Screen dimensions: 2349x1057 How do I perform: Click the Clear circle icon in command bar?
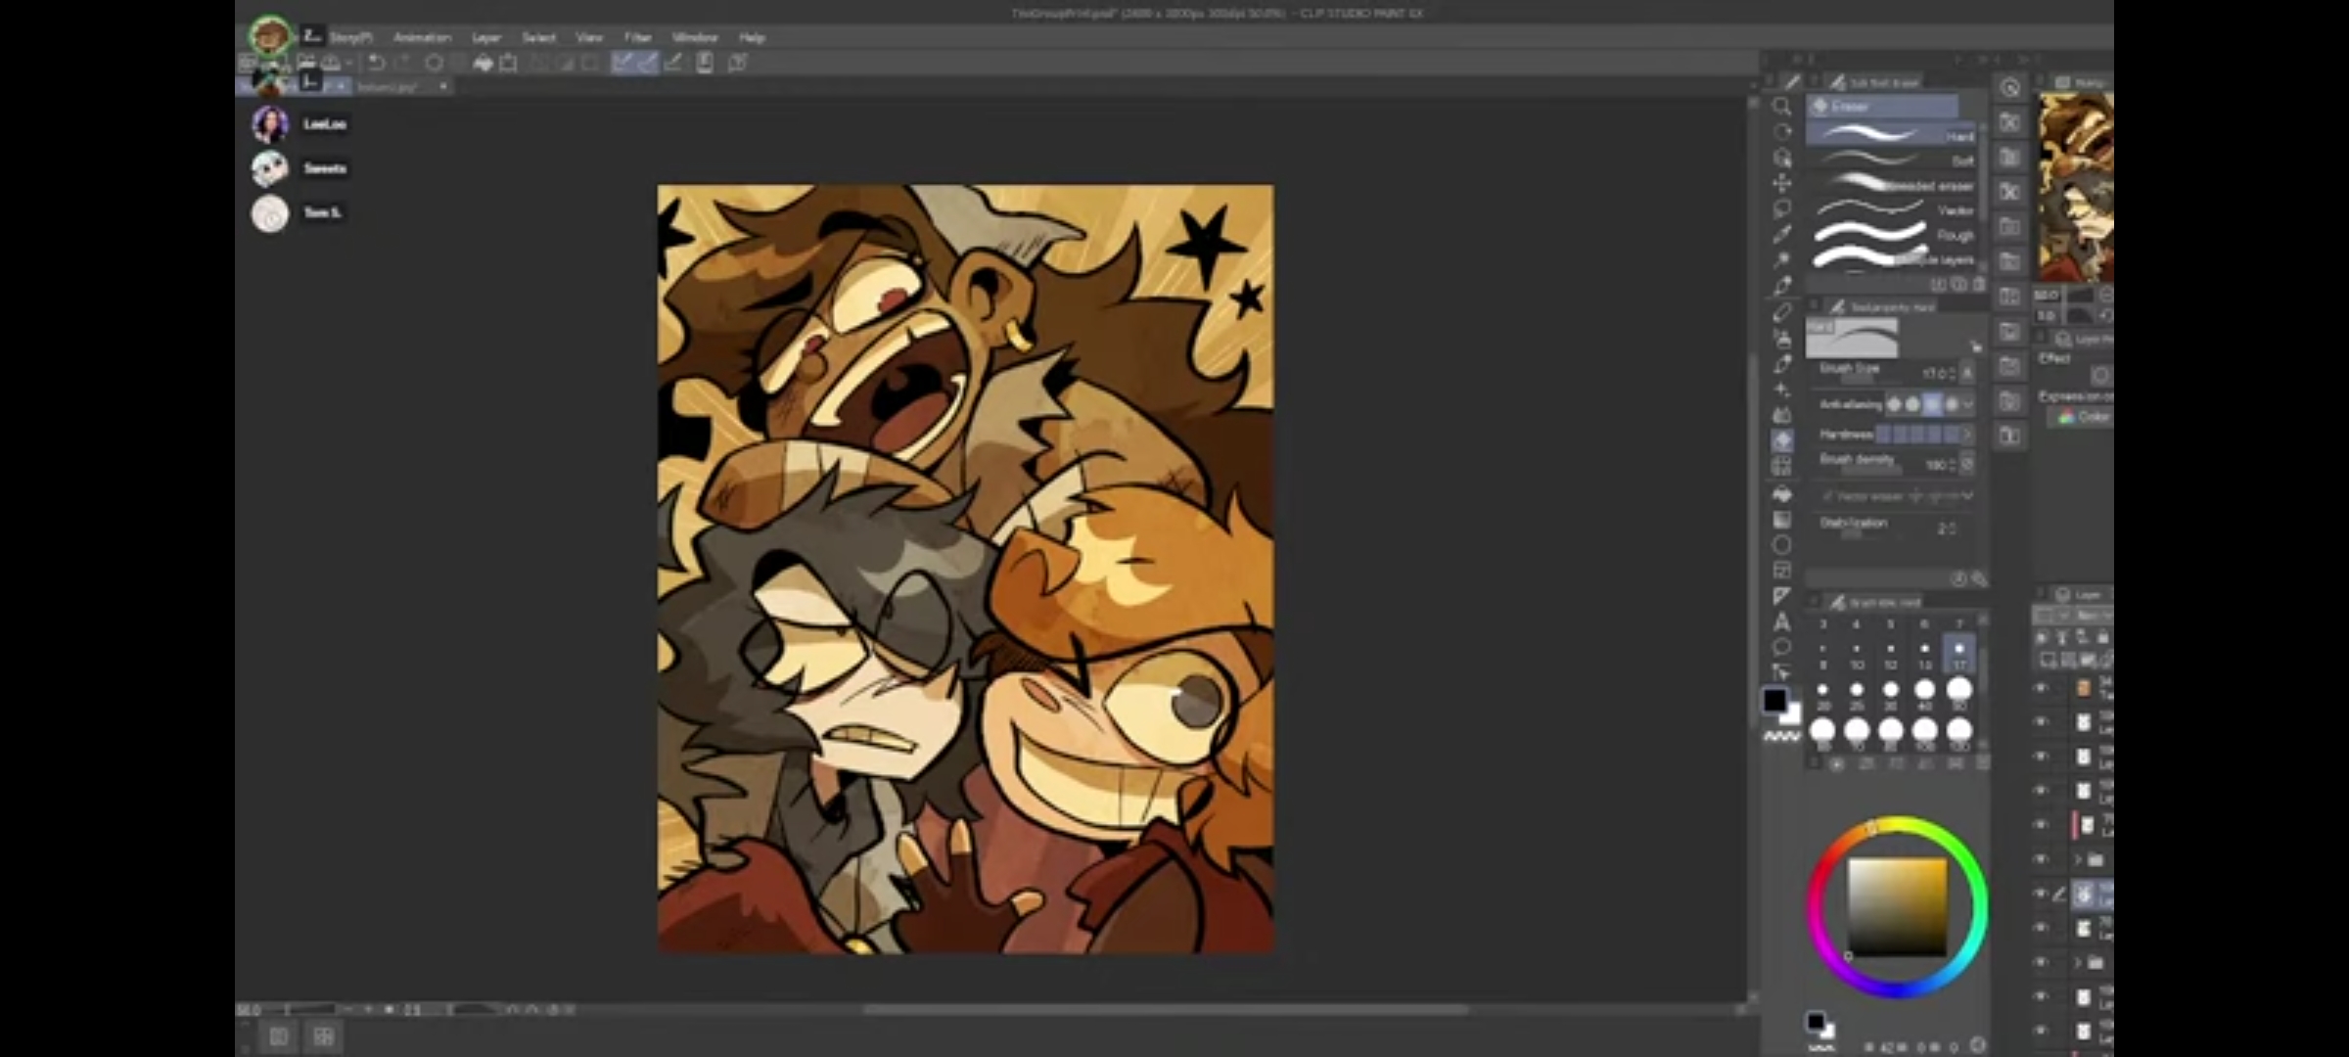point(434,63)
